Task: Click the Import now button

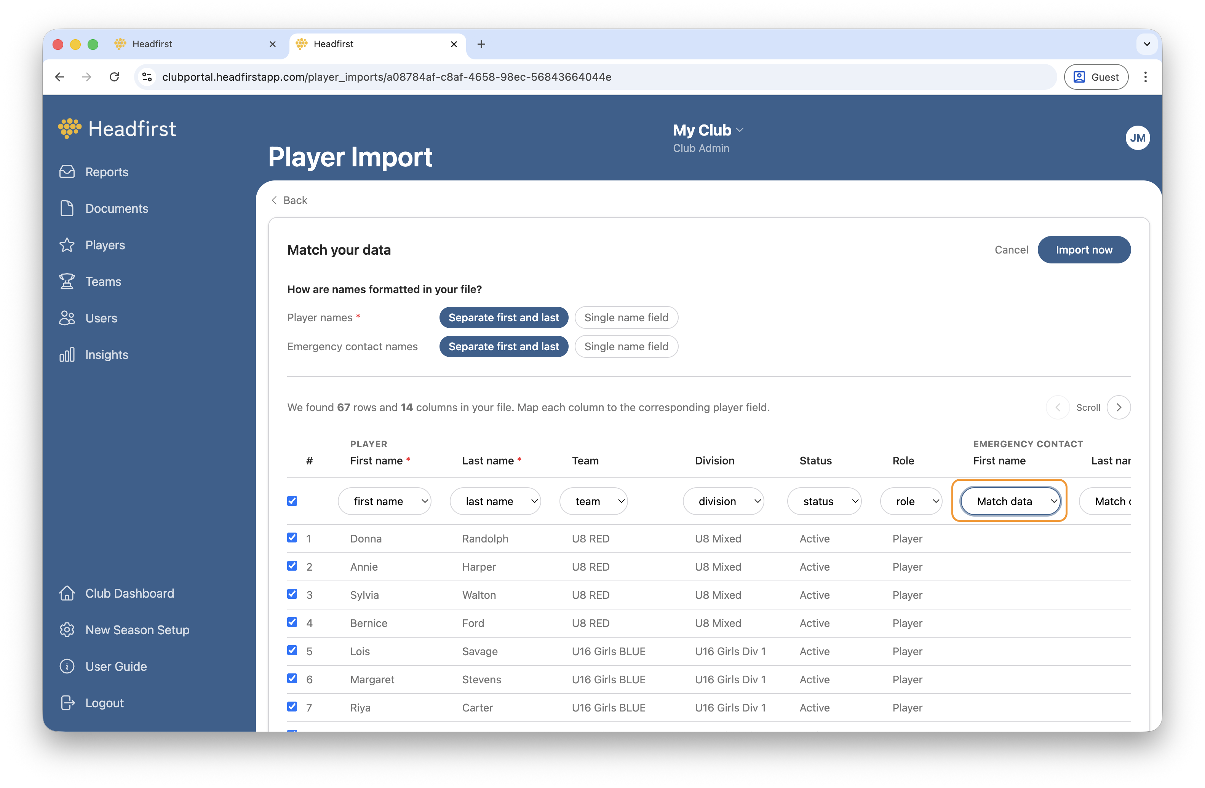Action: pyautogui.click(x=1084, y=249)
